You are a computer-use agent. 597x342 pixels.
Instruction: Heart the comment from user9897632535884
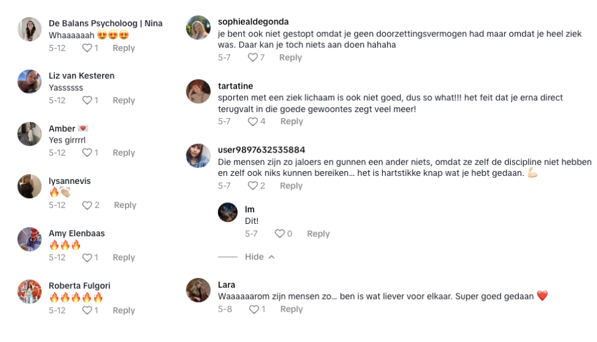252,186
